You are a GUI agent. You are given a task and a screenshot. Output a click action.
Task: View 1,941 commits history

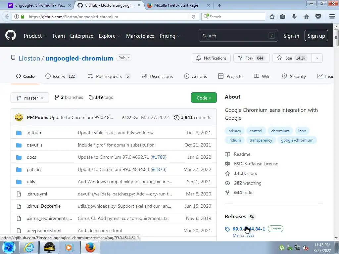[x=193, y=117]
